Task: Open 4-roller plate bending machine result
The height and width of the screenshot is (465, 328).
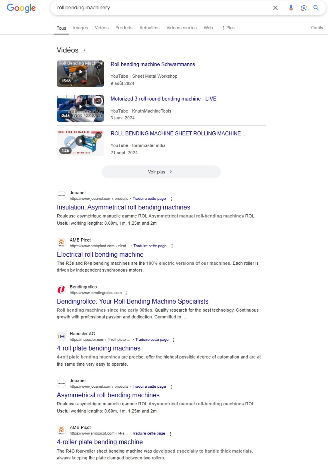Action: (100, 442)
